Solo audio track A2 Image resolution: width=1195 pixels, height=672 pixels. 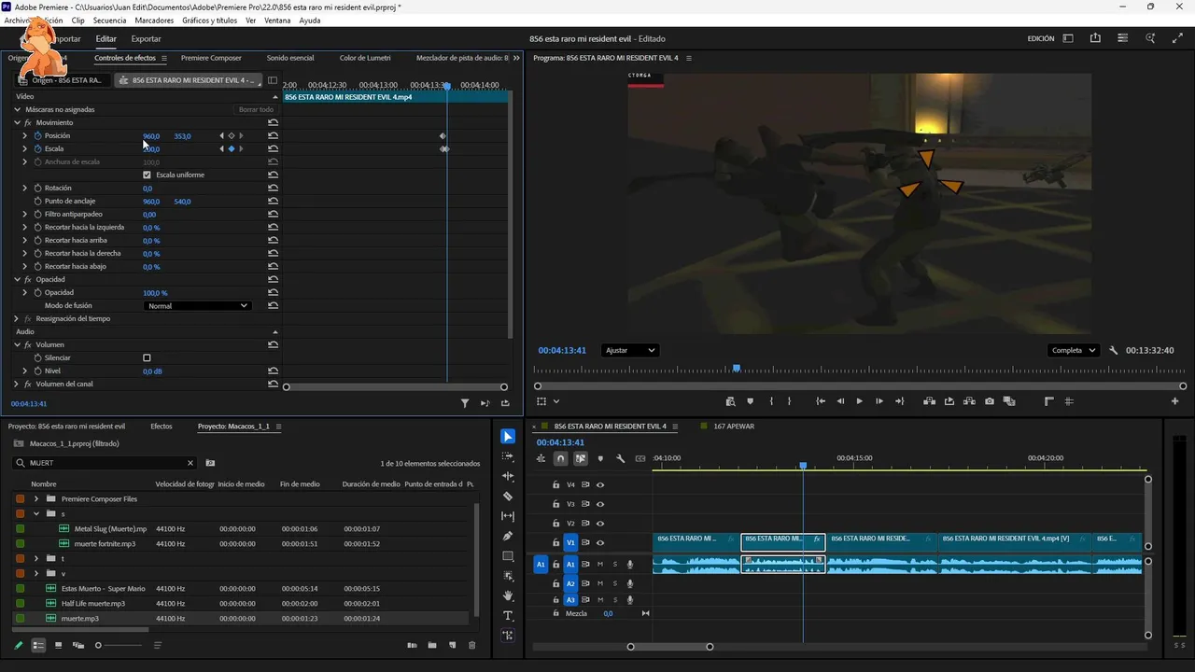pyautogui.click(x=614, y=583)
